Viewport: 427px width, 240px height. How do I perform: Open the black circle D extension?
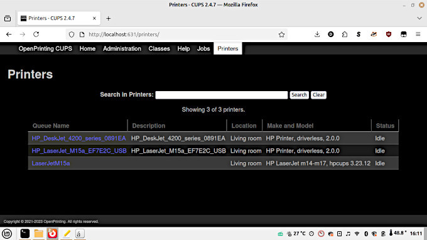331,35
